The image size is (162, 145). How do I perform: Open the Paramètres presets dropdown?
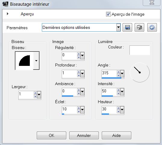119,27
